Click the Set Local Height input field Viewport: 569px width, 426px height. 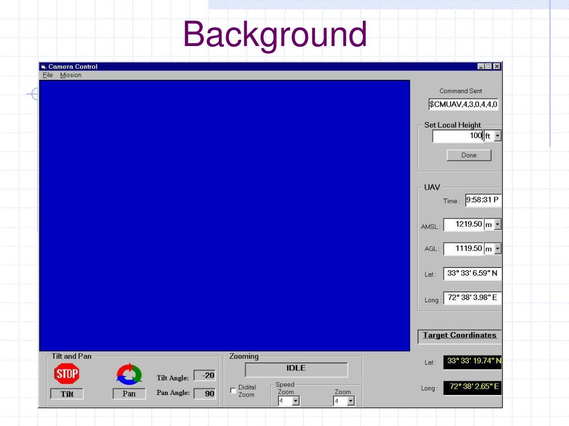click(x=458, y=136)
